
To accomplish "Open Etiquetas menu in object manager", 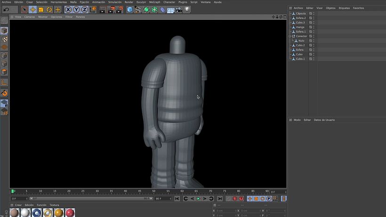I will [x=344, y=8].
